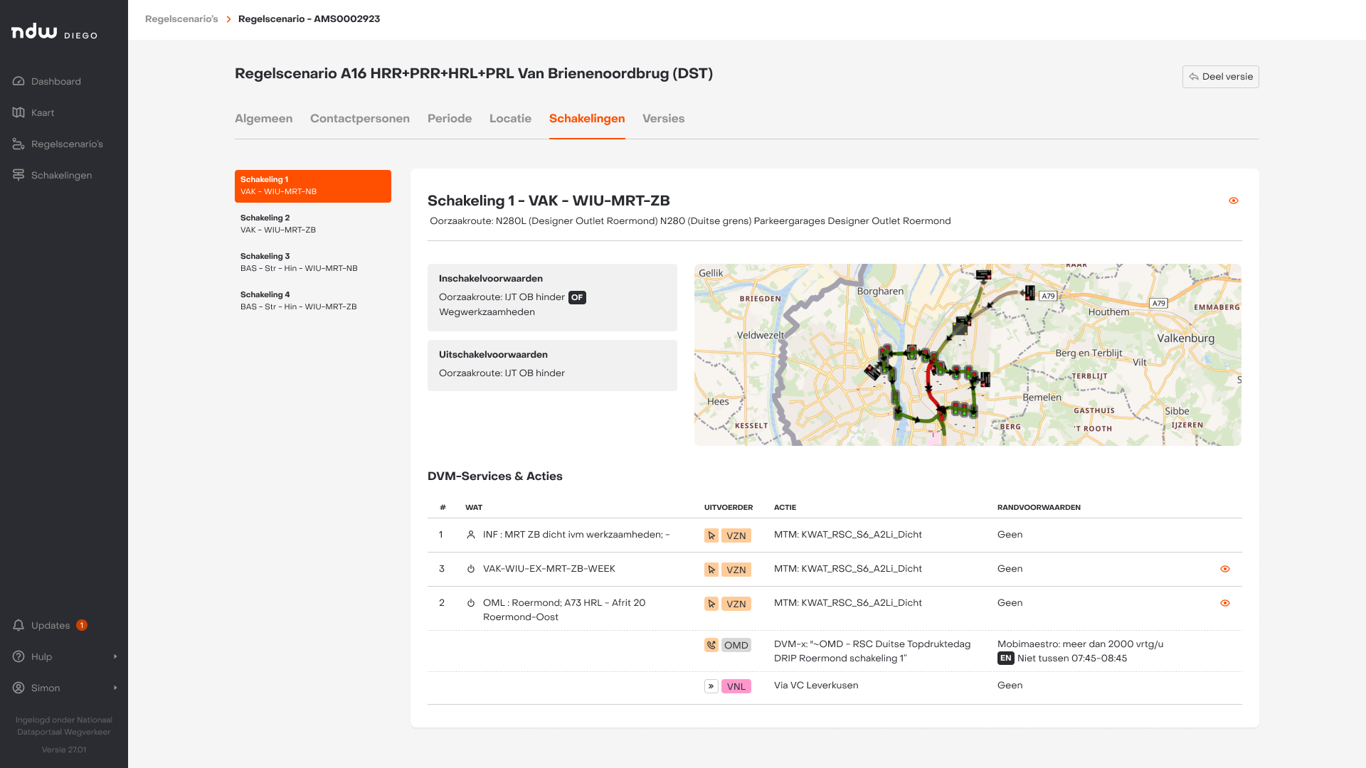
Task: Click the WAT column header
Action: [474, 508]
